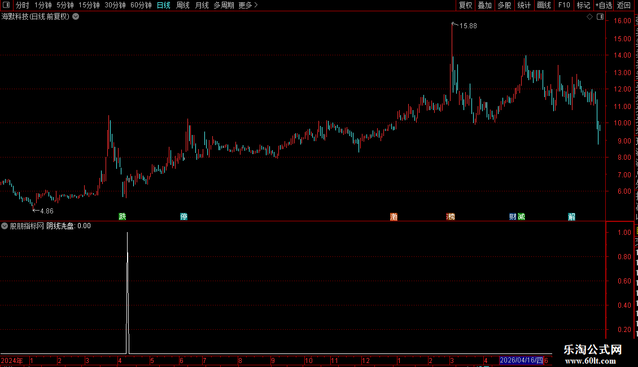The image size is (638, 367).
Task: Add stock with +自选 button
Action: point(604,5)
